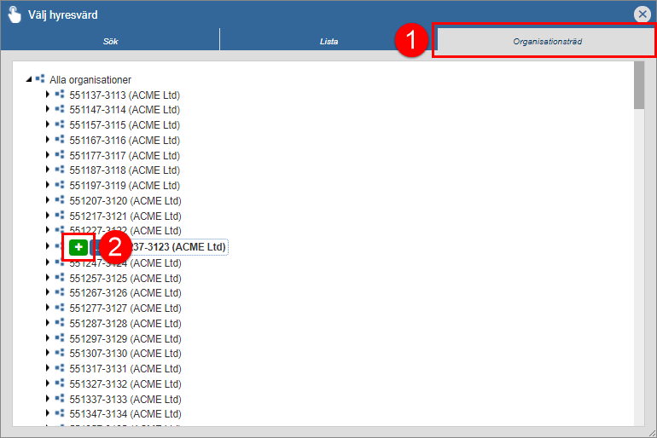Click the green plus button on the highlighted row

[78, 247]
